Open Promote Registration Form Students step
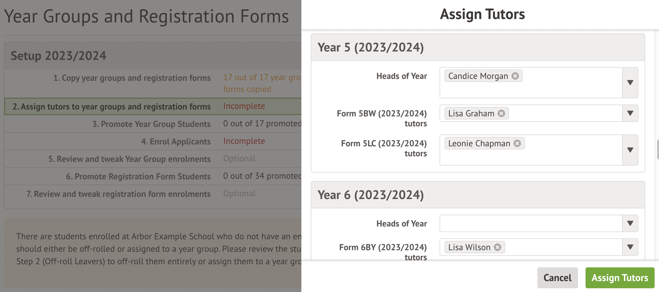 coord(138,177)
